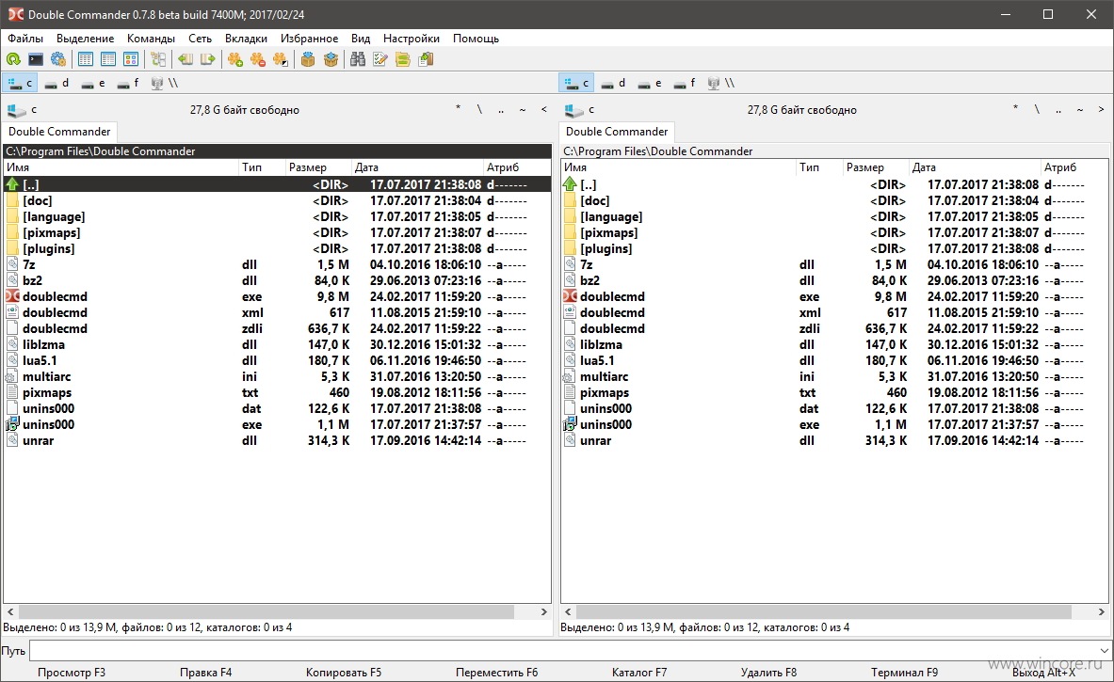The height and width of the screenshot is (682, 1114).
Task: Open the right panel drive c list button
Action: click(580, 110)
